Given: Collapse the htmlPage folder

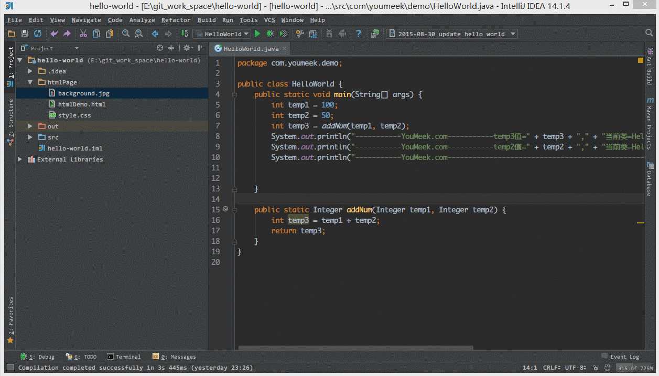Looking at the screenshot, I should coord(31,82).
